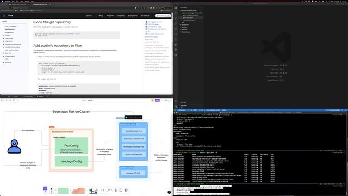Screen dimensions: 348x196
Task: Select the stamp tool in FigJam toolbar
Action: 116,190
